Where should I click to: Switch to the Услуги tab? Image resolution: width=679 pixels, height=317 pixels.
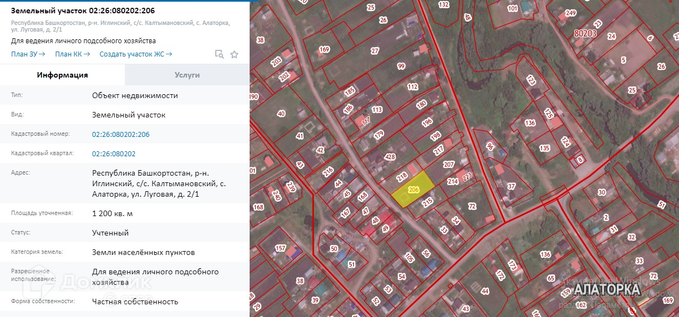coord(187,75)
